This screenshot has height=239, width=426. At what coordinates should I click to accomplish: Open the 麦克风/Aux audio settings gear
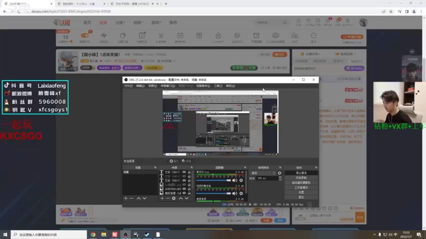tap(241, 181)
